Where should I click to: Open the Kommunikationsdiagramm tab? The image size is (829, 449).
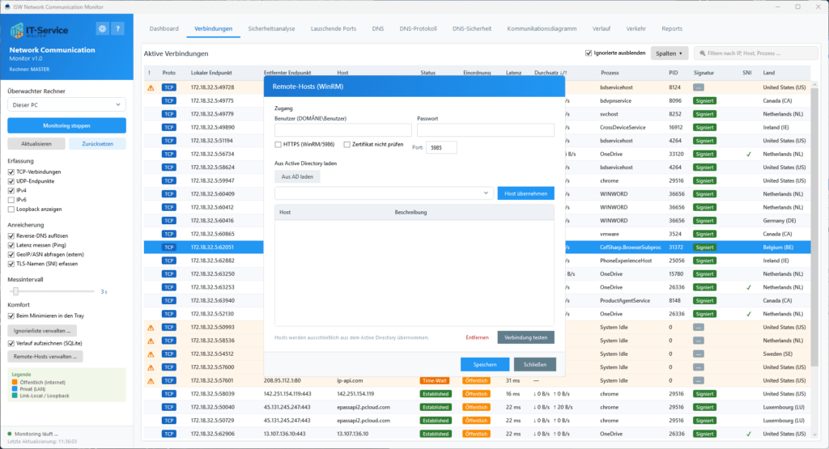click(542, 29)
